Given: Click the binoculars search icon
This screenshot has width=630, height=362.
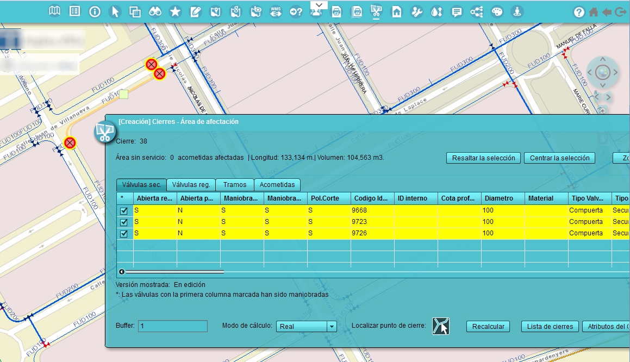Looking at the screenshot, I should pos(155,11).
